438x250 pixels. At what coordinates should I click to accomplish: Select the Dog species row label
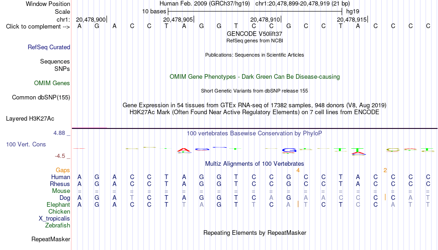[65, 198]
